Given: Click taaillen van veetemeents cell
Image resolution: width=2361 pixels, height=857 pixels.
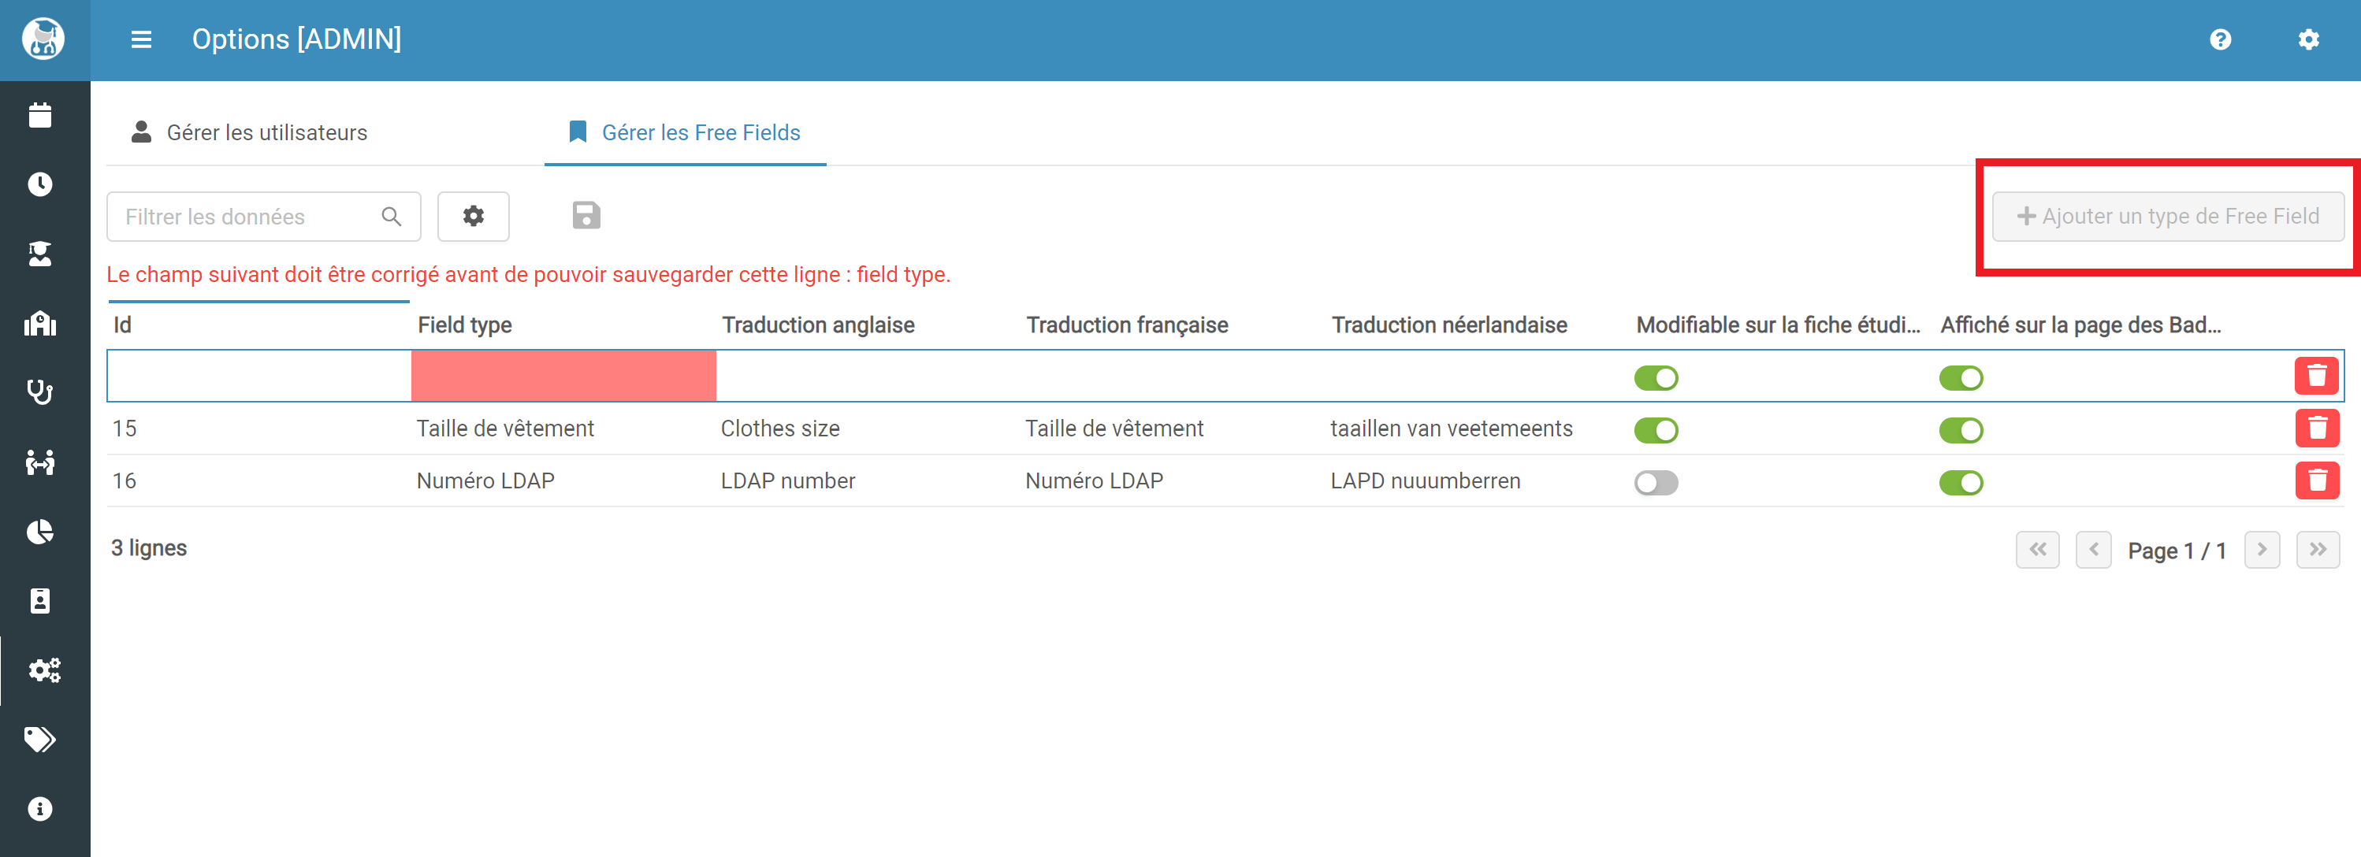Looking at the screenshot, I should (1478, 428).
